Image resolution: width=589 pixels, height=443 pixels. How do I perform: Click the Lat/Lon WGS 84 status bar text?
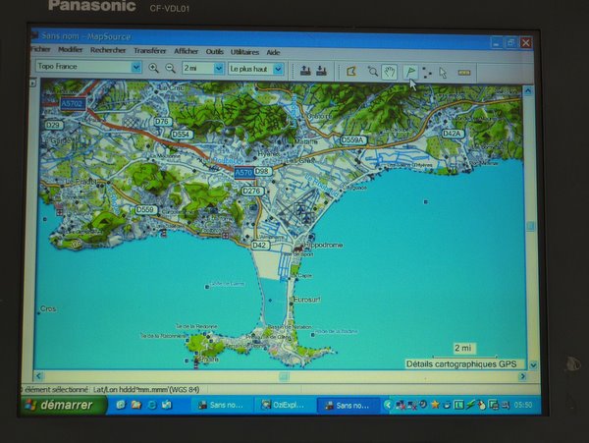coord(146,390)
